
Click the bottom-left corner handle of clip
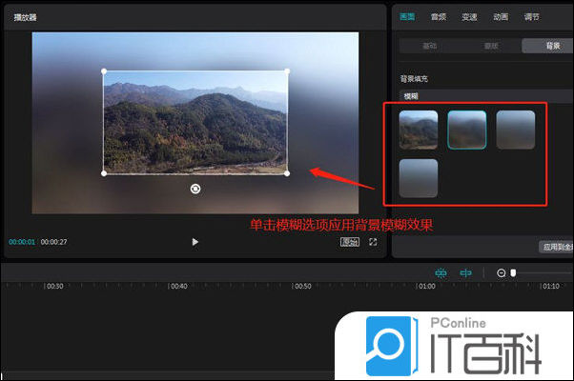[x=104, y=173]
